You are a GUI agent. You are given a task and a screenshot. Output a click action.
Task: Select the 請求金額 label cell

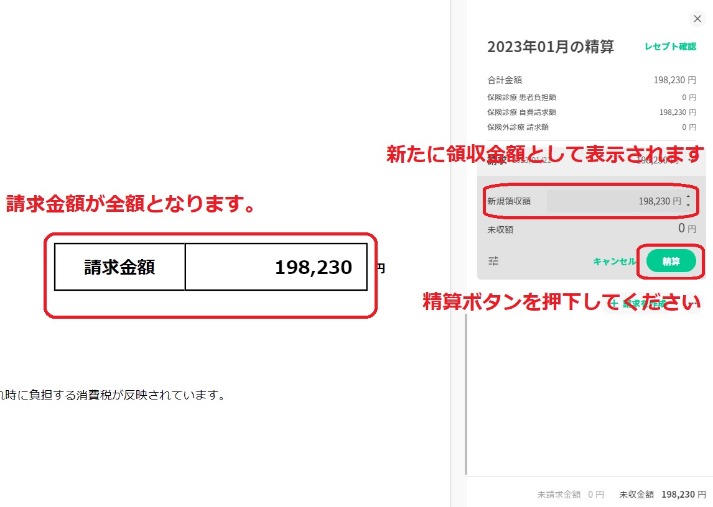(x=119, y=267)
